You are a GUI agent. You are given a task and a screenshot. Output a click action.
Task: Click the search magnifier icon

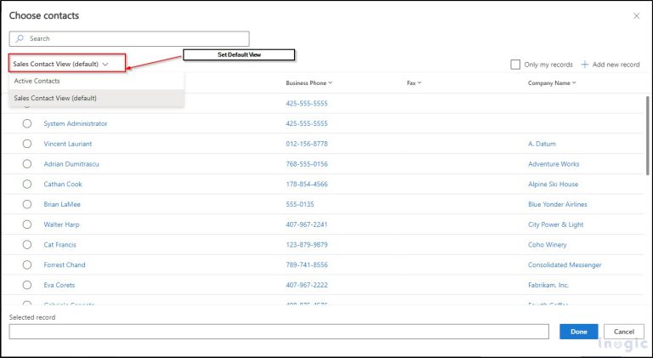pyautogui.click(x=20, y=39)
